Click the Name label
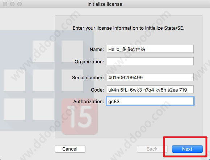Image resolution: width=210 pixels, height=160 pixels. [97, 49]
